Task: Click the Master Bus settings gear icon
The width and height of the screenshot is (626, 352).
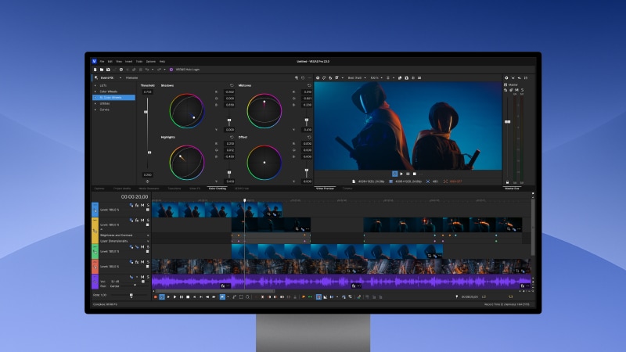Action: coord(506,77)
